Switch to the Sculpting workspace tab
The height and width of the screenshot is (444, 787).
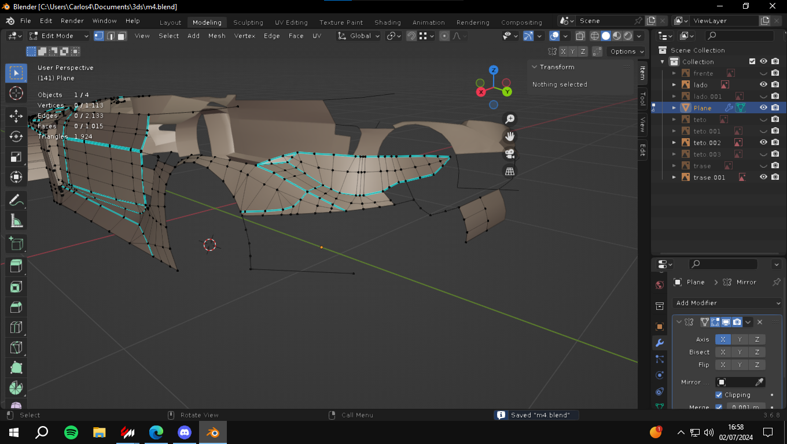(x=248, y=23)
